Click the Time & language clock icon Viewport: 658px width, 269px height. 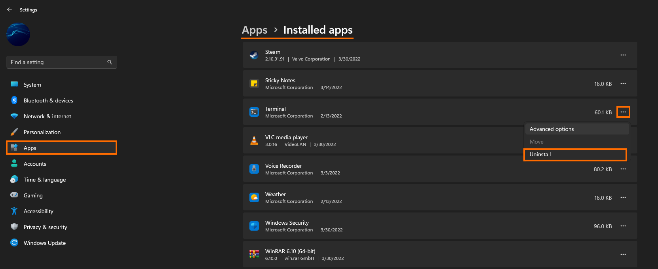tap(14, 179)
